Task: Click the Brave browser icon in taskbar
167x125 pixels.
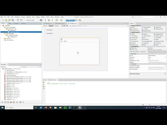Action: (x=51, y=108)
